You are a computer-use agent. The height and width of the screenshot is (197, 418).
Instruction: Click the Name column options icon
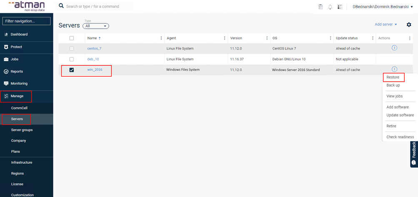[x=161, y=38]
